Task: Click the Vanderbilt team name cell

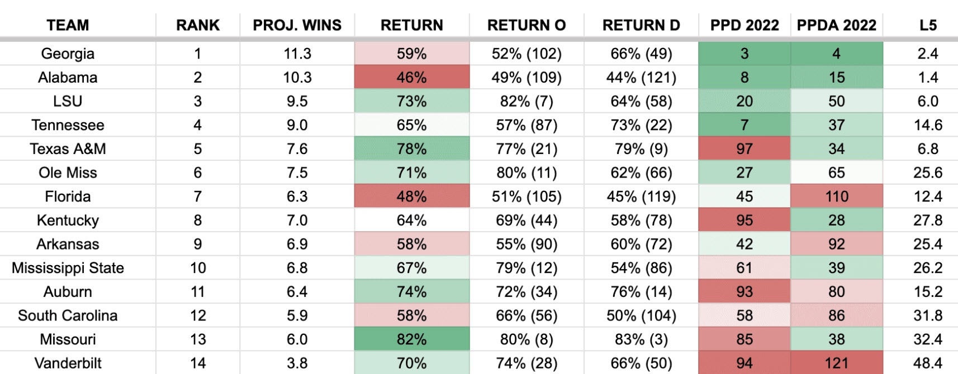Action: point(68,363)
